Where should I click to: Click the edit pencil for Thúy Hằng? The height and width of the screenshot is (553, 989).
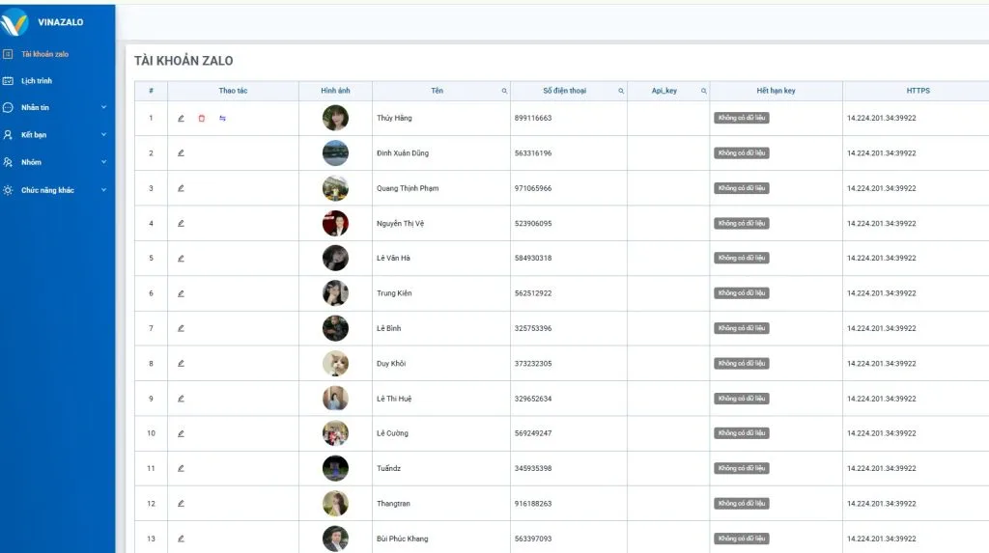point(181,119)
